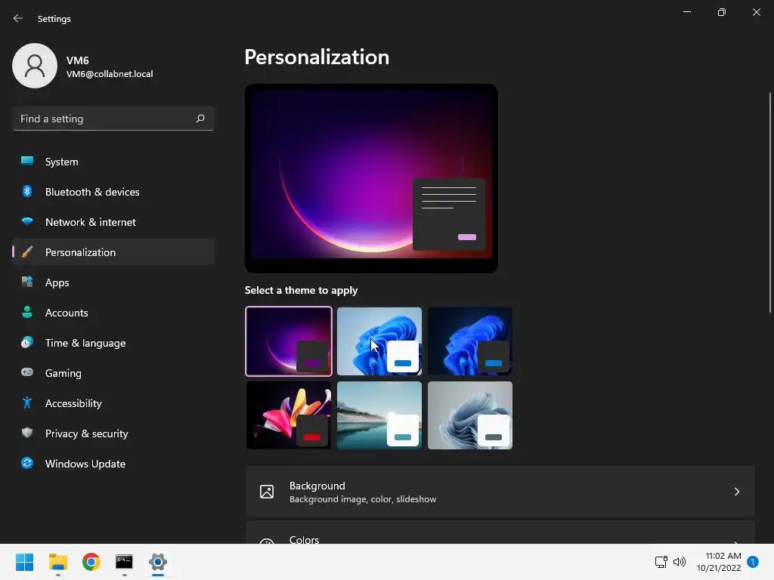Navigate to Windows Update
Viewport: 774px width, 580px height.
(x=113, y=463)
